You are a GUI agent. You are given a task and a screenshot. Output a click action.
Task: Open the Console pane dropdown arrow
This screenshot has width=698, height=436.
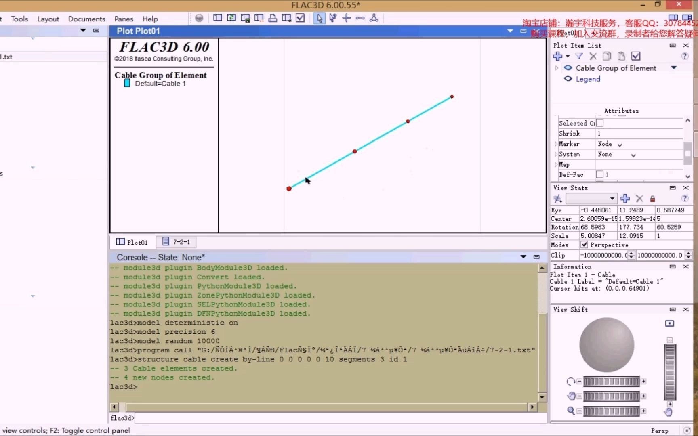click(x=523, y=257)
